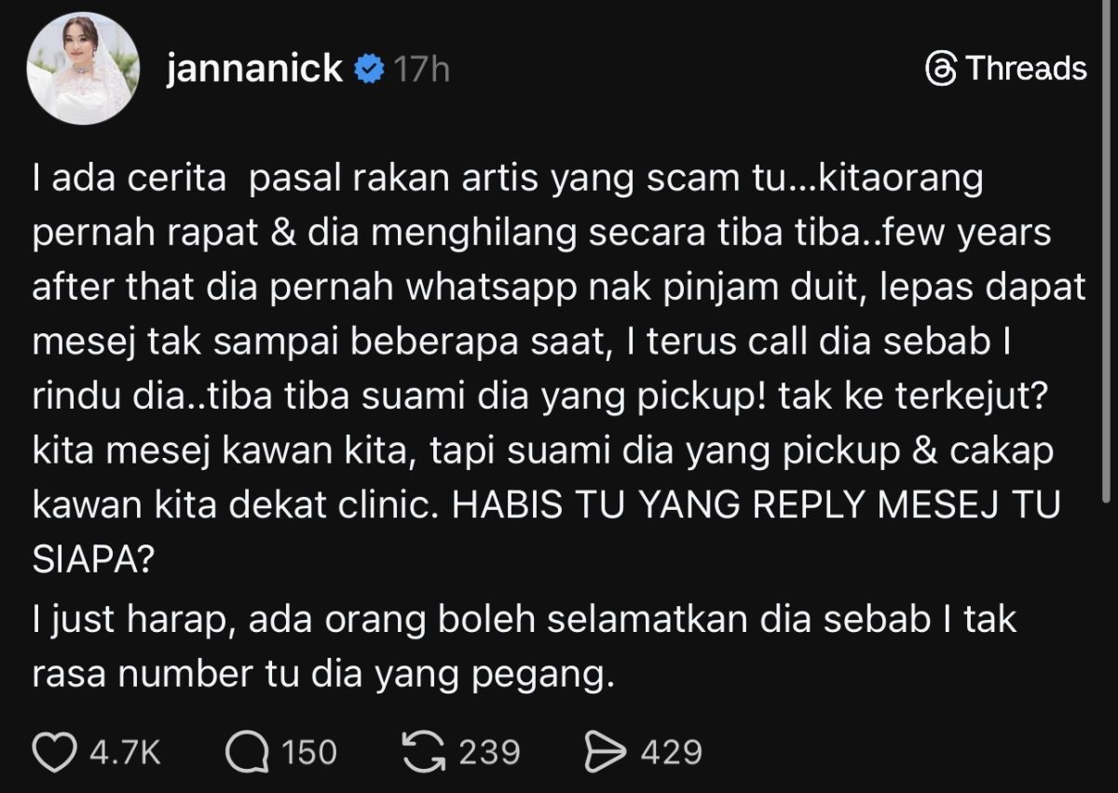
Task: Select the paragraph starting 'I just harap'
Action: tap(525, 649)
